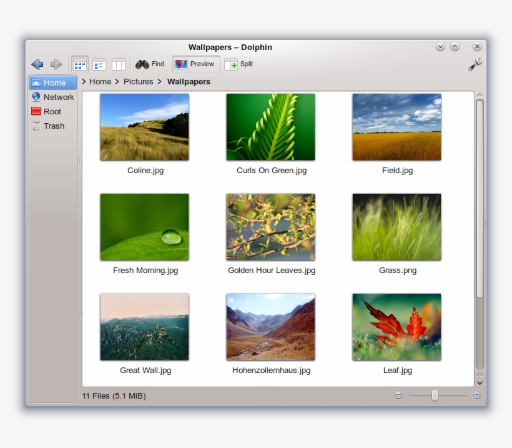The image size is (512, 448).
Task: Select the Leaf.jpg thumbnail
Action: pyautogui.click(x=396, y=326)
